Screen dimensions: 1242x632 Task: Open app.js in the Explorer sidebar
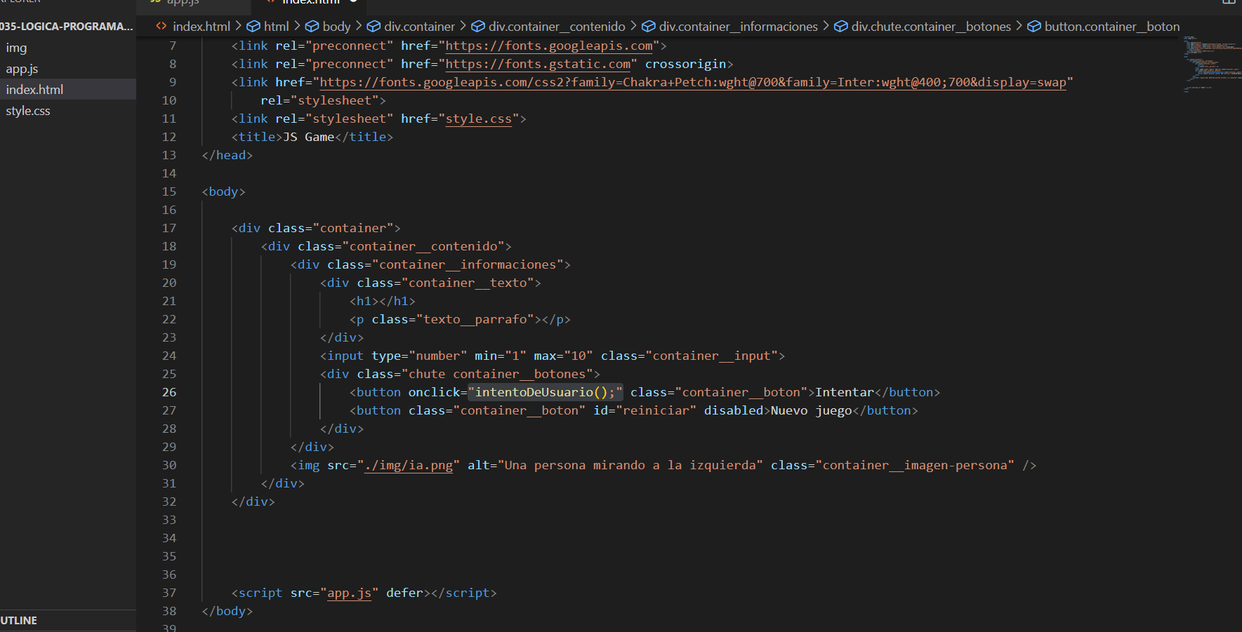pos(68,69)
